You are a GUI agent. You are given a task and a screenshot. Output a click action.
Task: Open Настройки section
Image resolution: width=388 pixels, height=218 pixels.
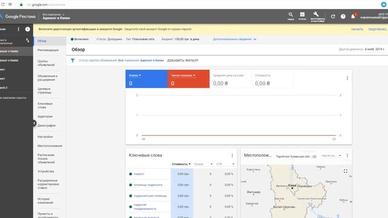[45, 137]
